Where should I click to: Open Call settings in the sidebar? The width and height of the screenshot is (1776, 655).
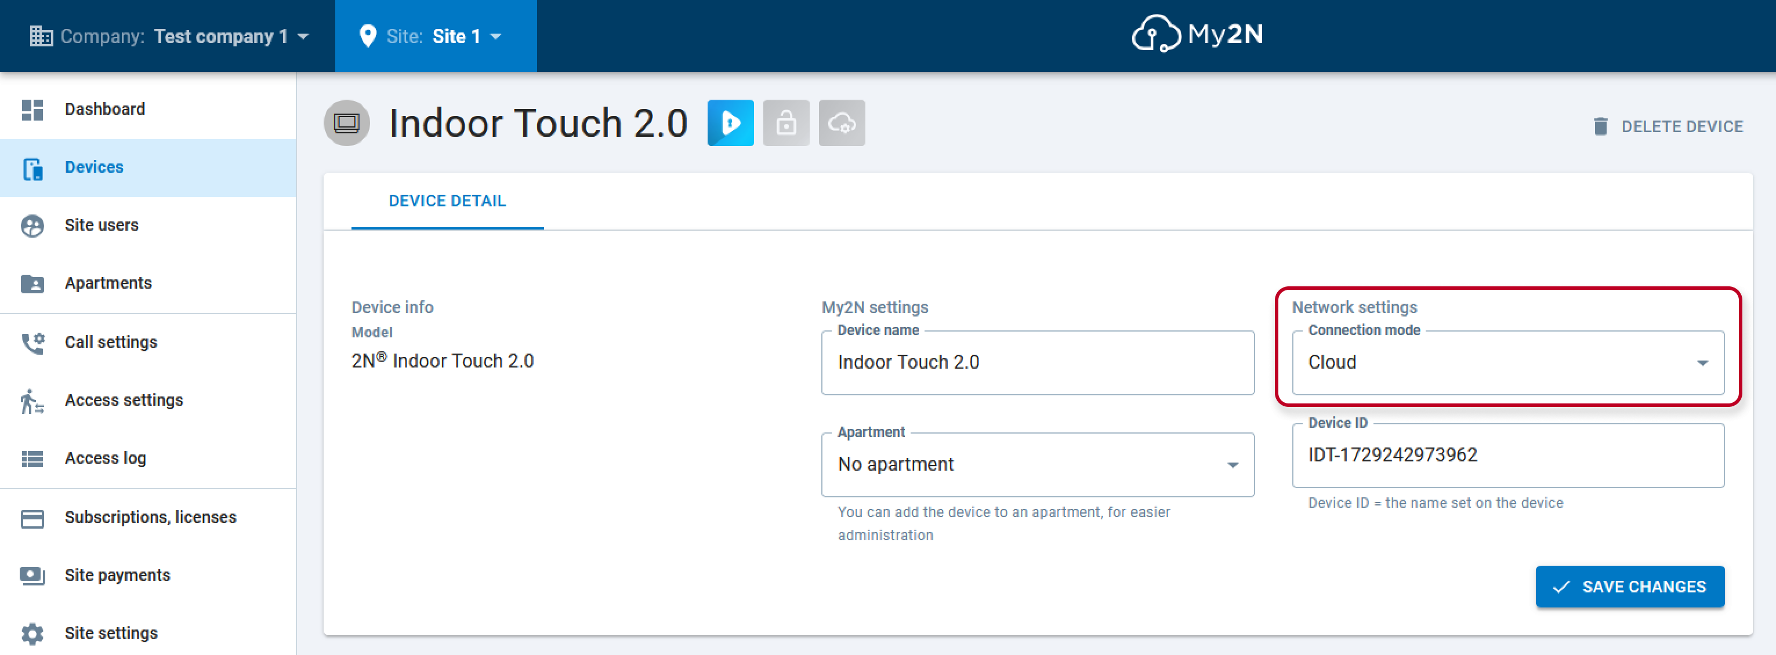point(148,343)
